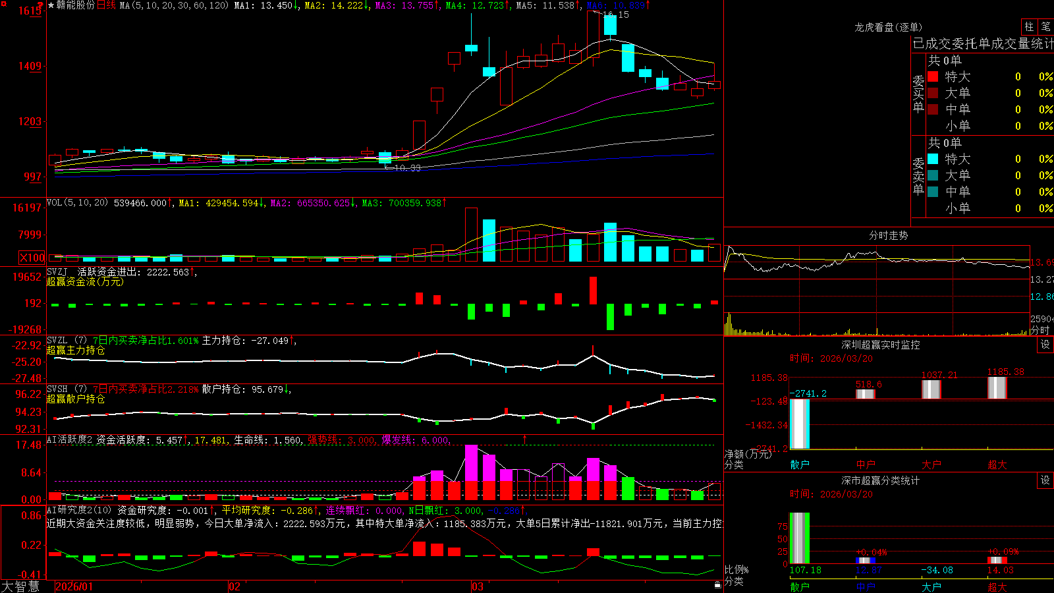This screenshot has height=593, width=1054.
Task: Click the highest price marker 16.15 on candlestick chart
Action: click(615, 14)
